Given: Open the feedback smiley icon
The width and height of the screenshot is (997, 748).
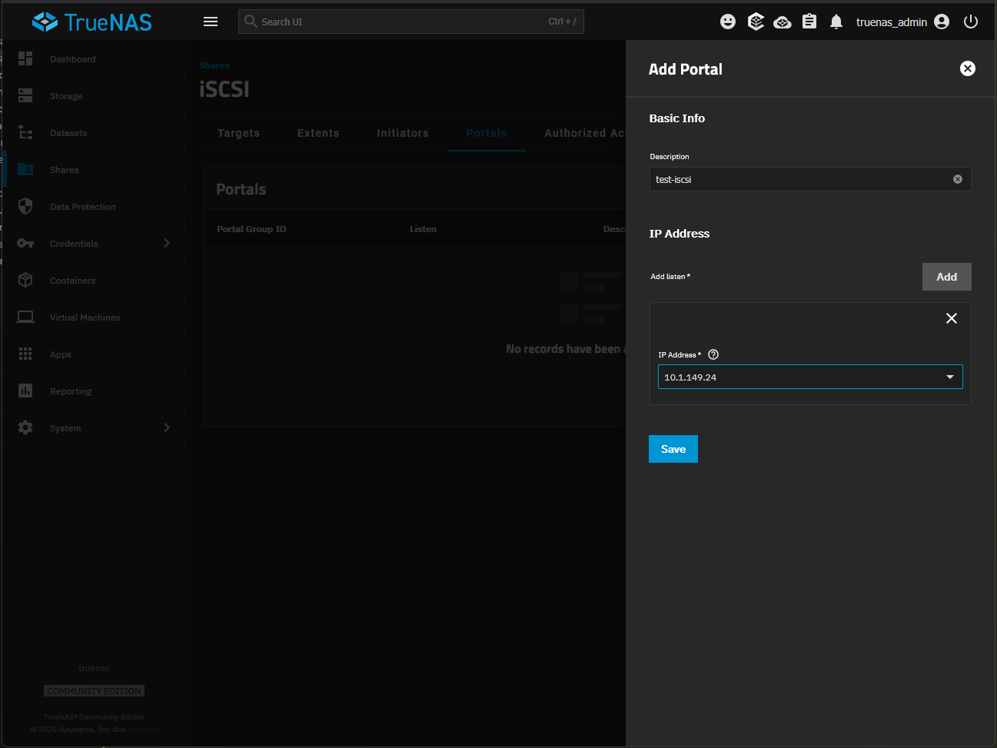Looking at the screenshot, I should (x=728, y=22).
